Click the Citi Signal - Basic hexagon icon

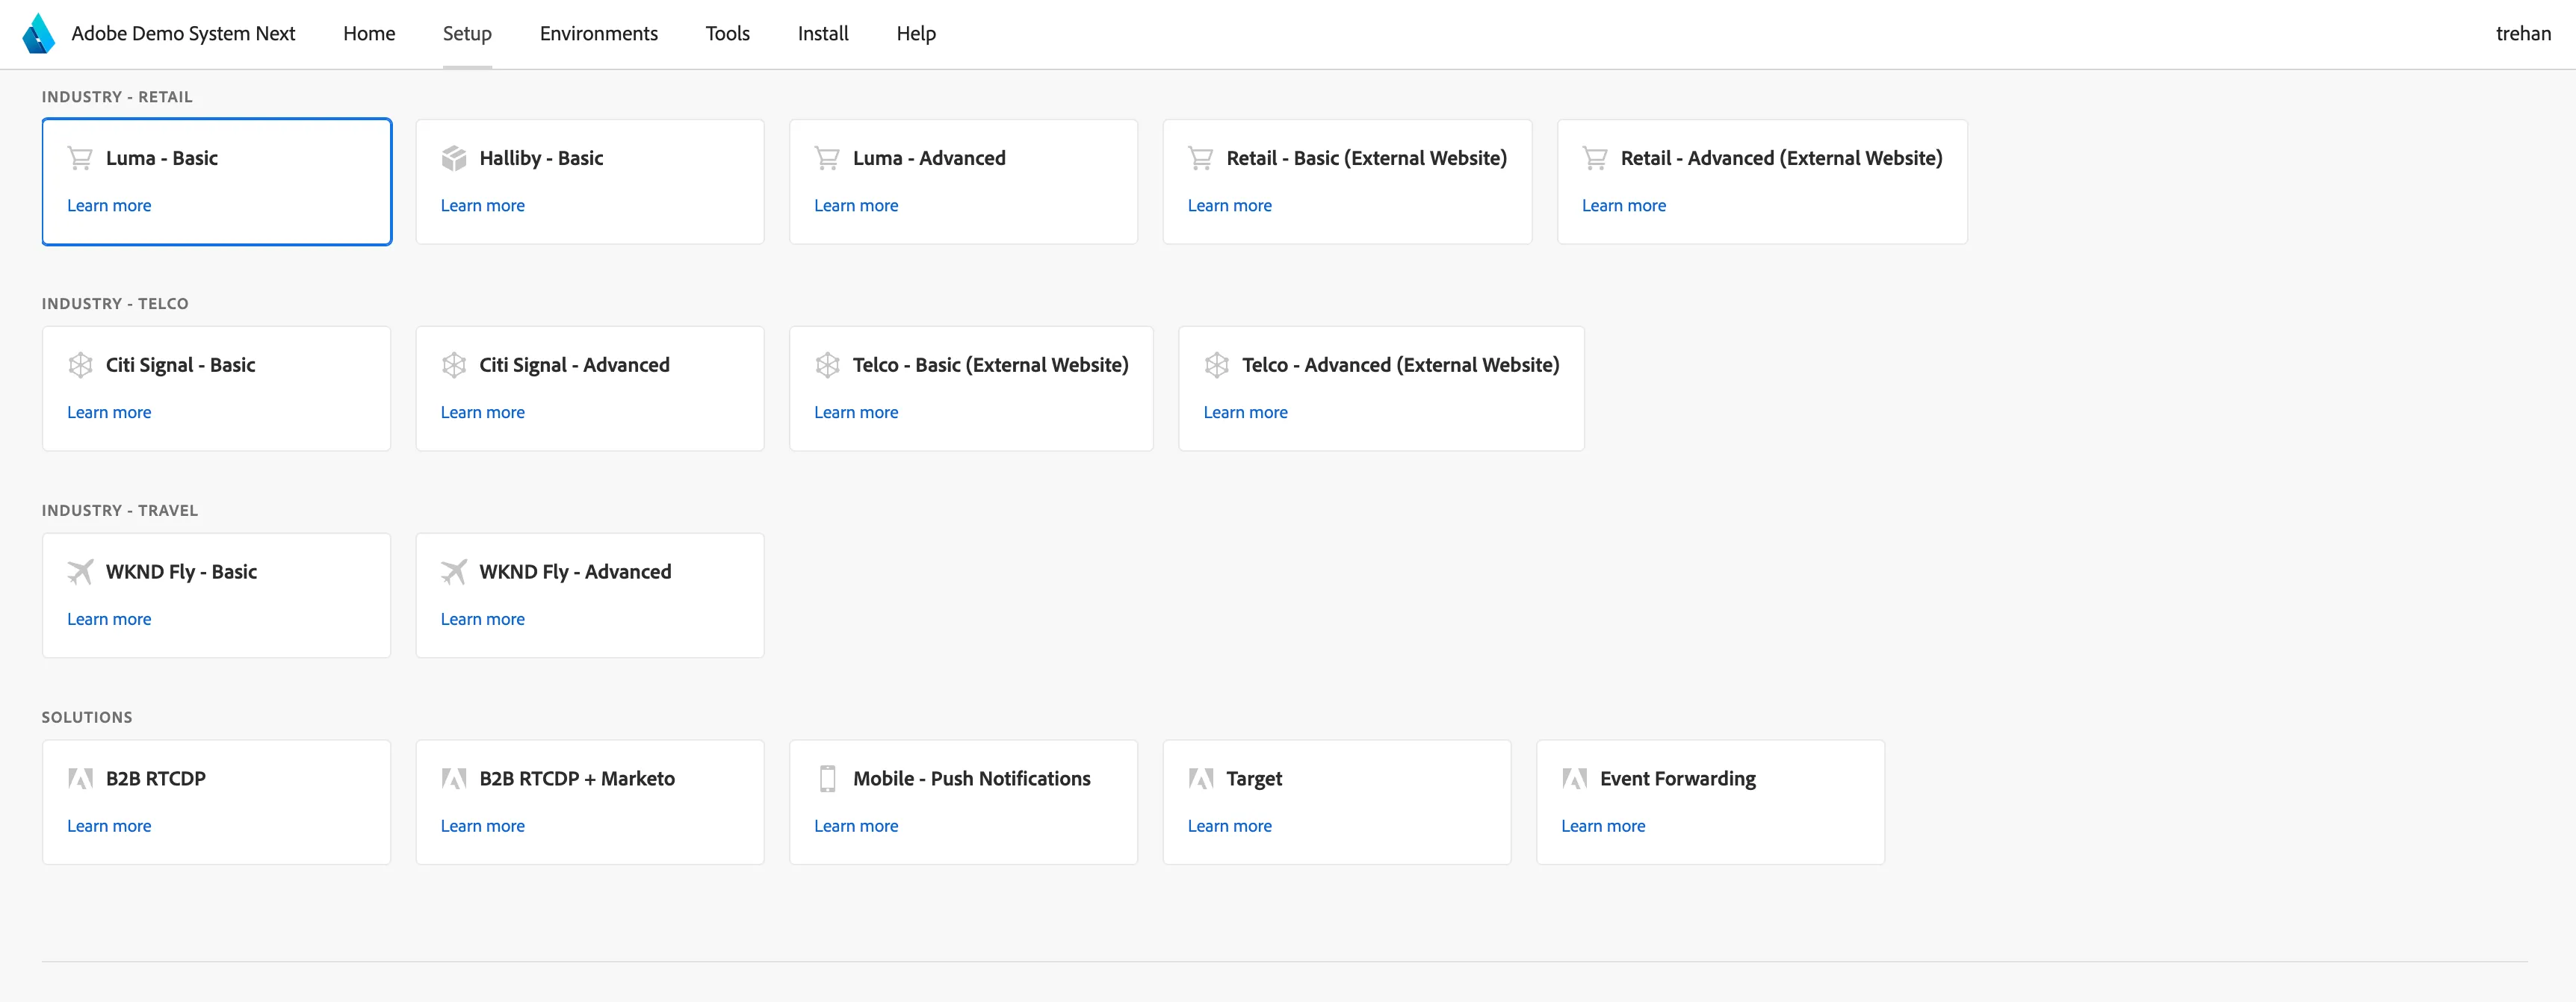(x=80, y=364)
